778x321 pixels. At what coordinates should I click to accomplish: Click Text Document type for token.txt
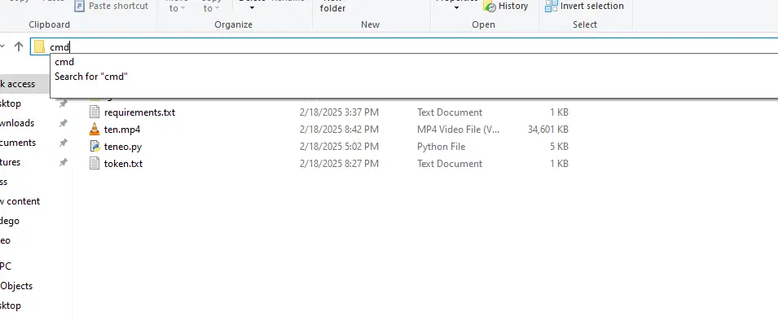click(450, 163)
